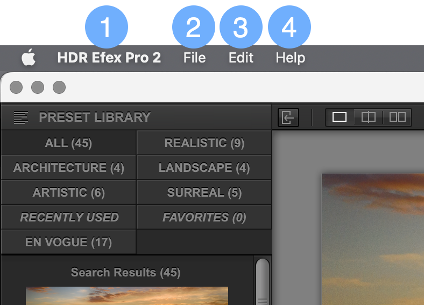Switch to split preview view icon
Viewport: 424px width, 305px height.
(x=368, y=117)
